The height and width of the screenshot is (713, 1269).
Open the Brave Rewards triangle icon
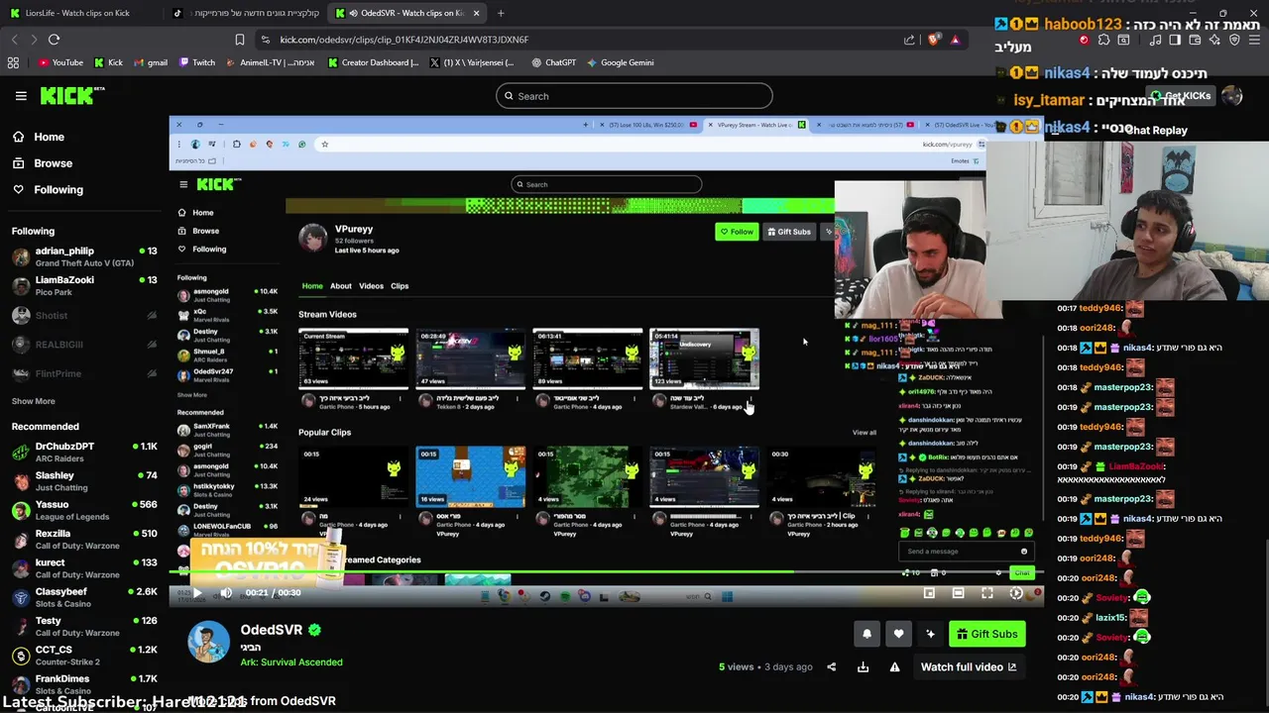click(x=955, y=40)
